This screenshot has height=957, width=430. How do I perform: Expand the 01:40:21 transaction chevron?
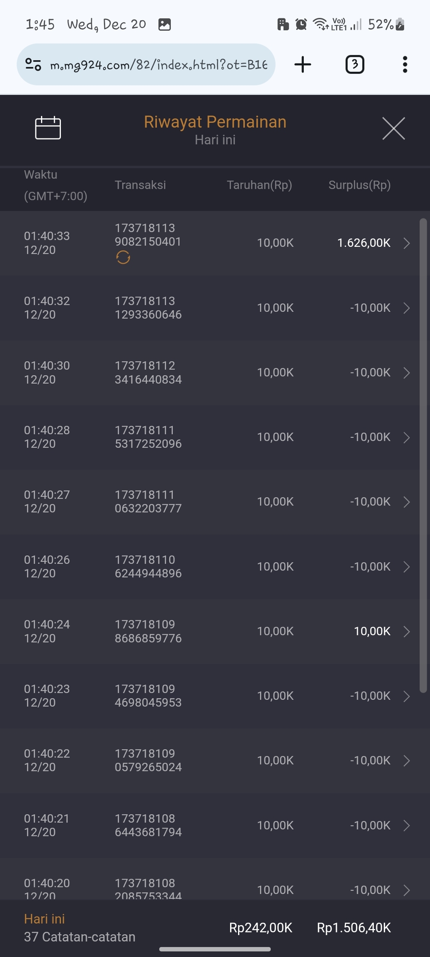pyautogui.click(x=407, y=825)
